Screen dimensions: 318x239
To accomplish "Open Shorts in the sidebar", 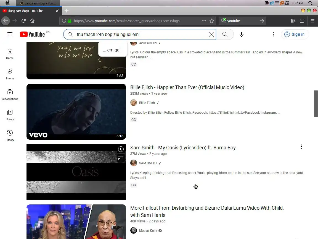I will [x=10, y=74].
